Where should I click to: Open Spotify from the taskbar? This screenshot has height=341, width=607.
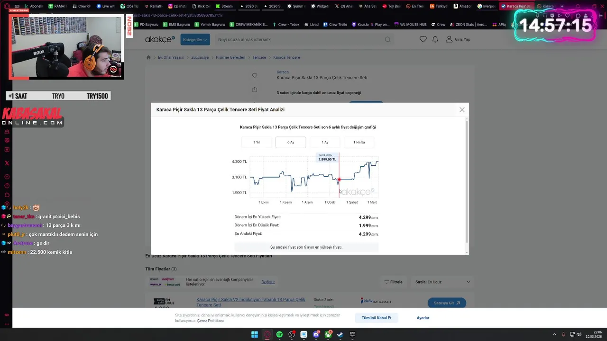(279, 334)
